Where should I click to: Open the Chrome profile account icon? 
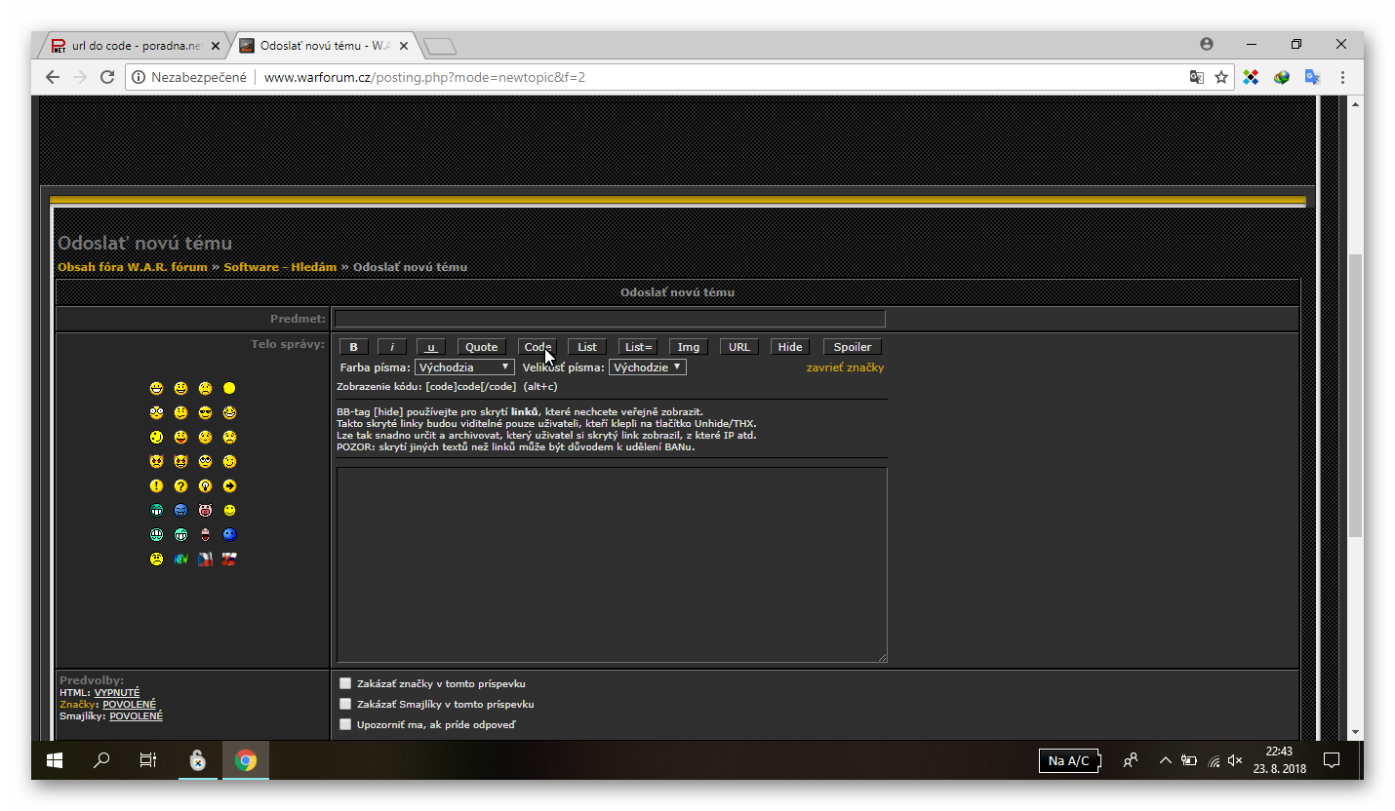[1207, 44]
